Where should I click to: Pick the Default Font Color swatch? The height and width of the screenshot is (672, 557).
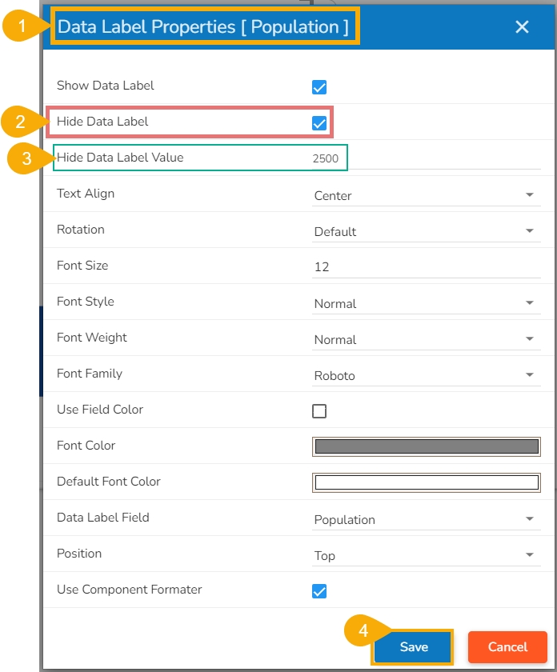426,482
